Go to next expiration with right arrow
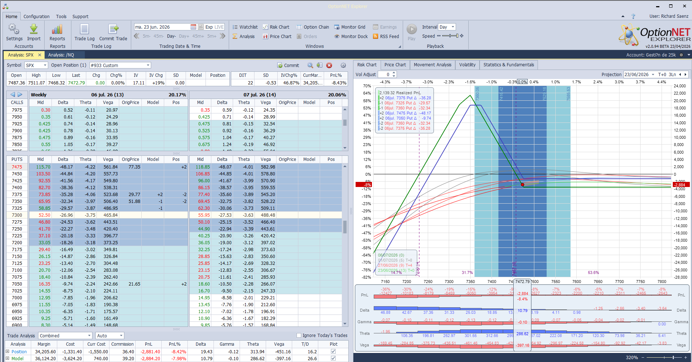Viewport: 692px width, 362px height. (20, 95)
